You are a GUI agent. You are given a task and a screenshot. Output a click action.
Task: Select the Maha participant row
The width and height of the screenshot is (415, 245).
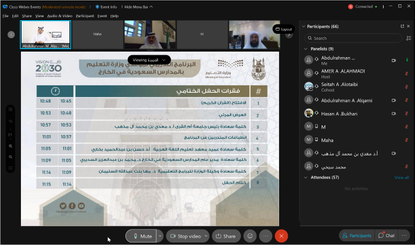pos(357,140)
